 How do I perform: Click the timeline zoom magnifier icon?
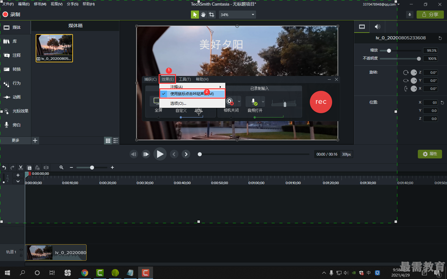[61, 167]
